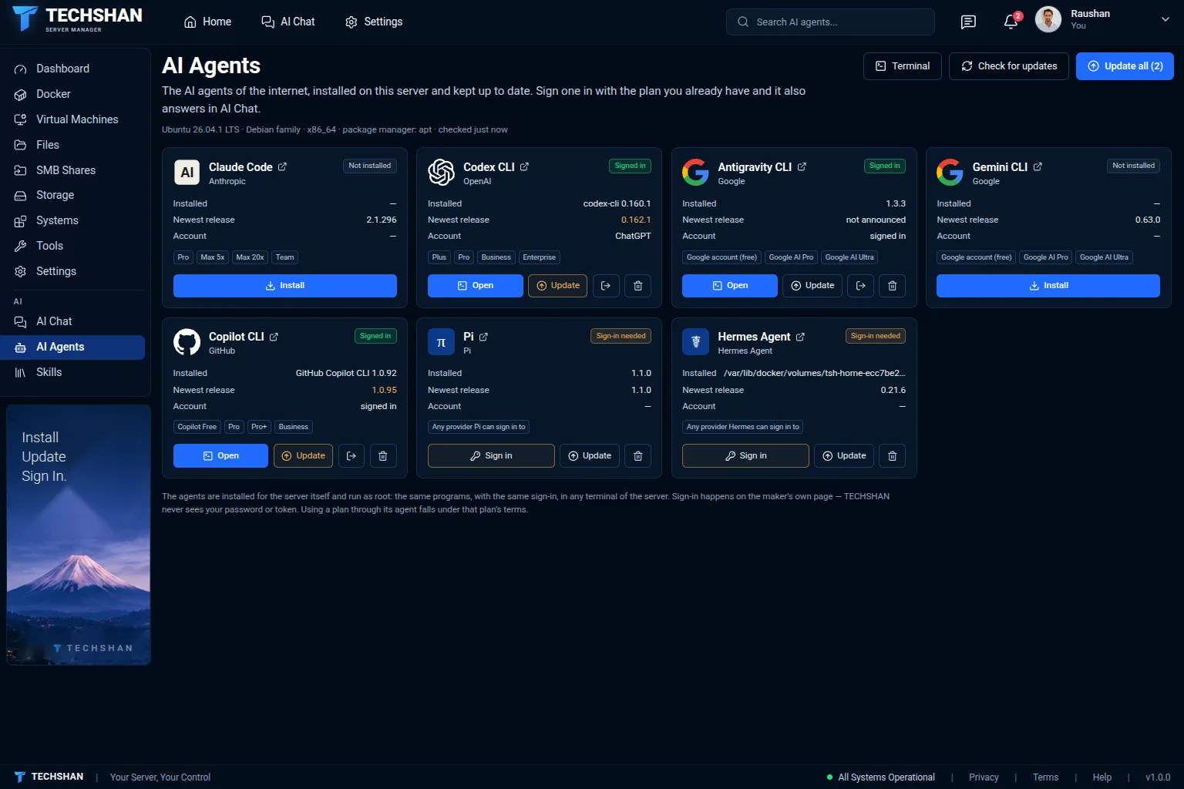
Task: Delete the Codex CLI agent
Action: tap(638, 286)
